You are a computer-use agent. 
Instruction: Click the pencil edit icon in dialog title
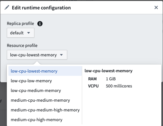(x=7, y=8)
